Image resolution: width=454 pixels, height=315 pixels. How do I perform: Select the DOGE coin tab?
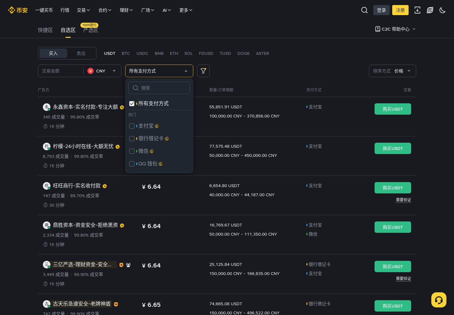point(243,53)
